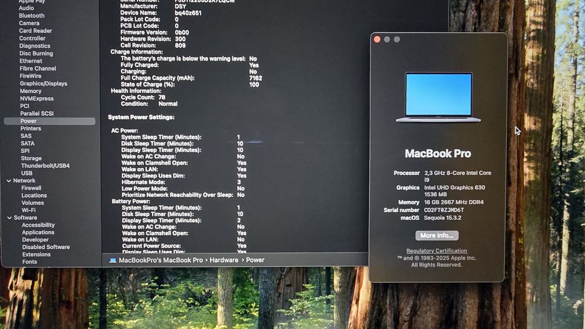Select Graphics/Displays in sidebar
This screenshot has height=329, width=585.
click(44, 84)
